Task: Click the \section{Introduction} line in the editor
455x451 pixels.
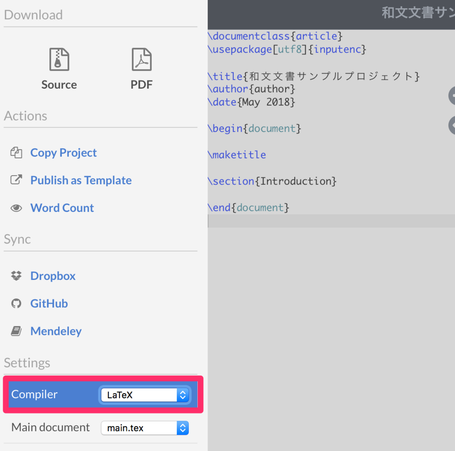Action: point(271,181)
